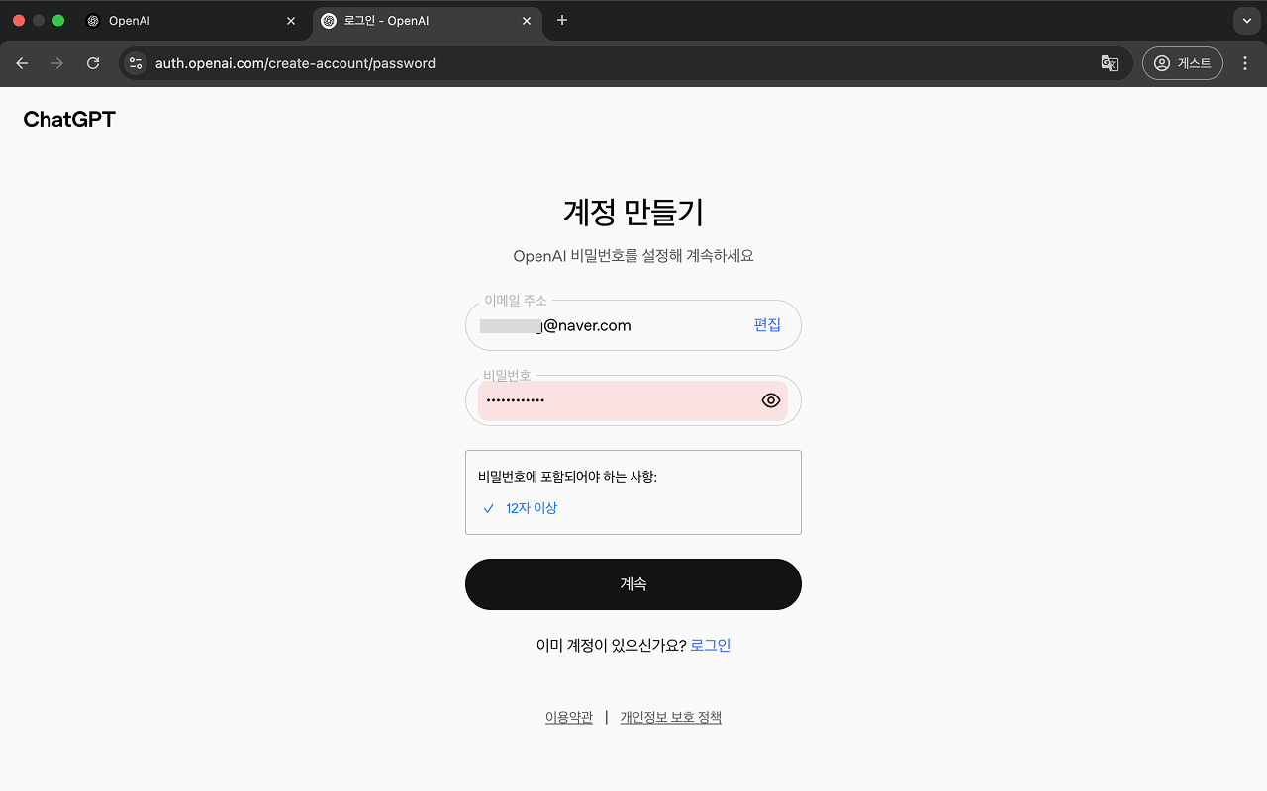Click the OpenAI 비밀번호를 설정해 계속하세요 subtitle
This screenshot has height=791, width=1267.
coord(633,256)
